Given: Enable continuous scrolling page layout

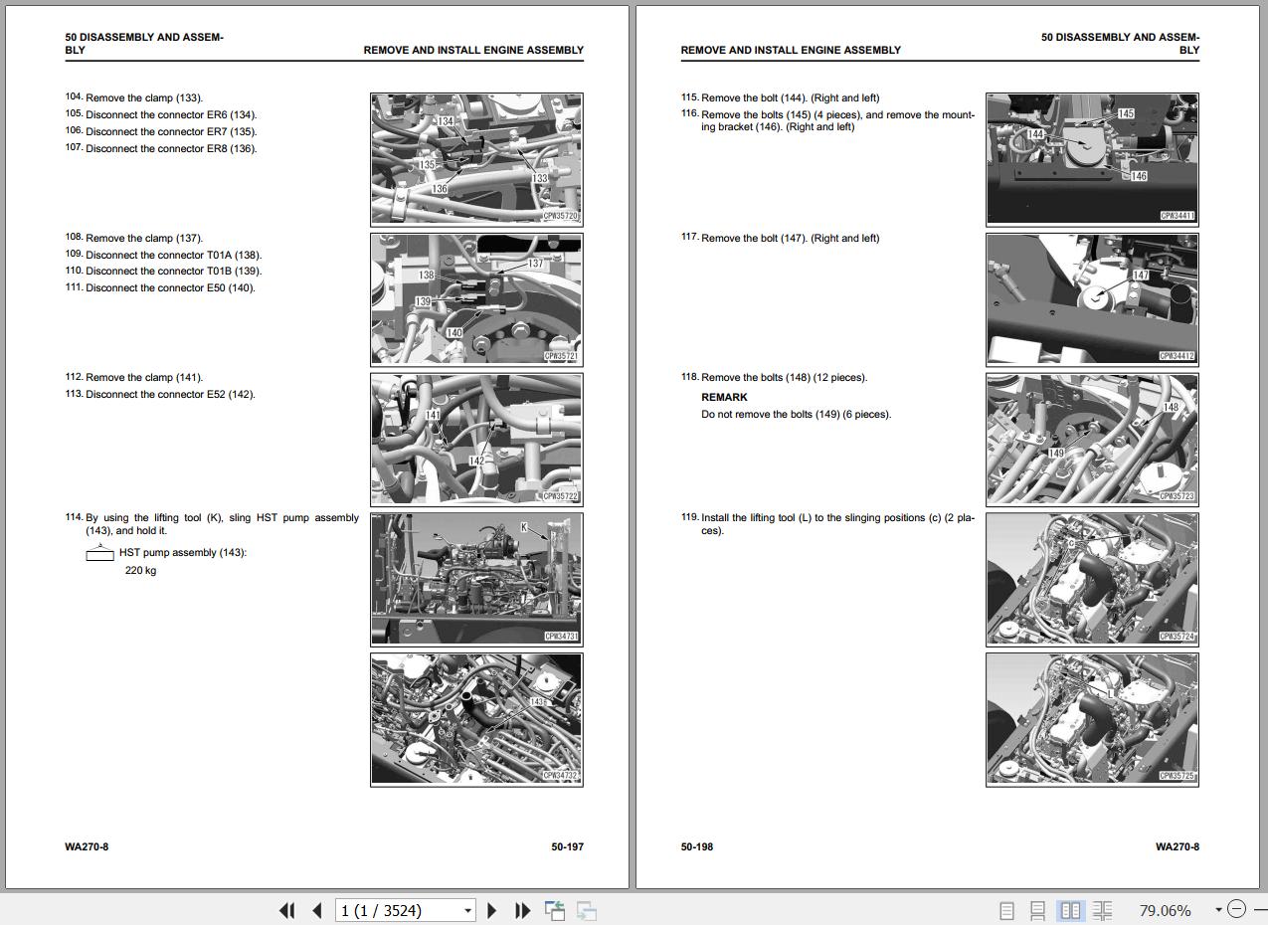Looking at the screenshot, I should click(1037, 910).
